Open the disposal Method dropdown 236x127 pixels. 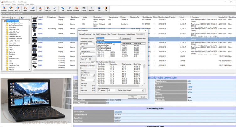pos(94,80)
